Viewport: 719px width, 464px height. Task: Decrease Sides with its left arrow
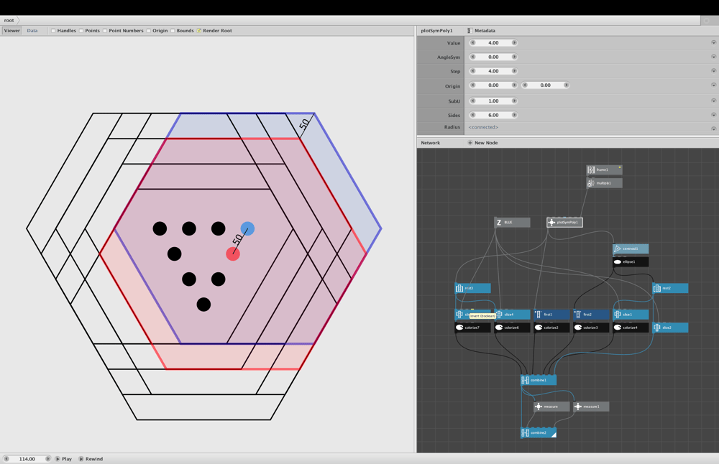click(473, 115)
